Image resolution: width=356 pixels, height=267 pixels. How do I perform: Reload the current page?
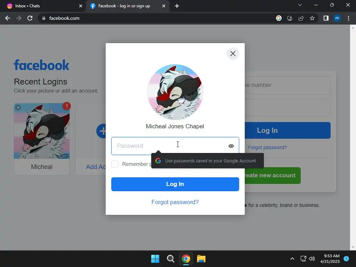tap(30, 18)
